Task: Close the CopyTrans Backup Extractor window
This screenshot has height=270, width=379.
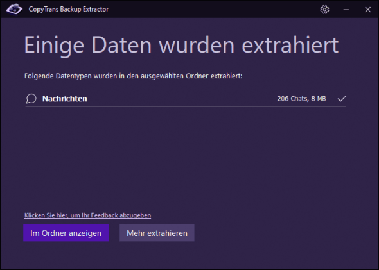Action: pos(368,10)
